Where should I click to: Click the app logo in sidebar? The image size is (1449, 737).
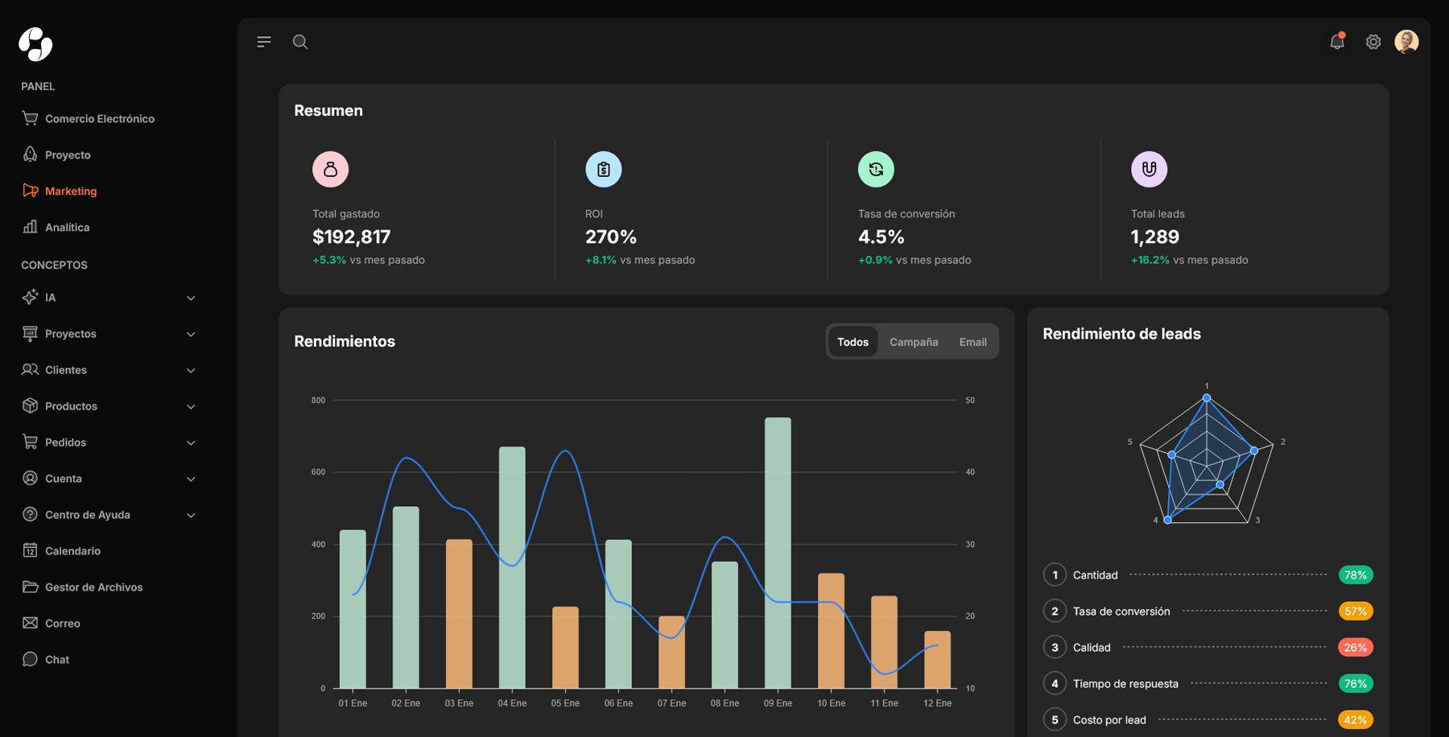(x=35, y=44)
